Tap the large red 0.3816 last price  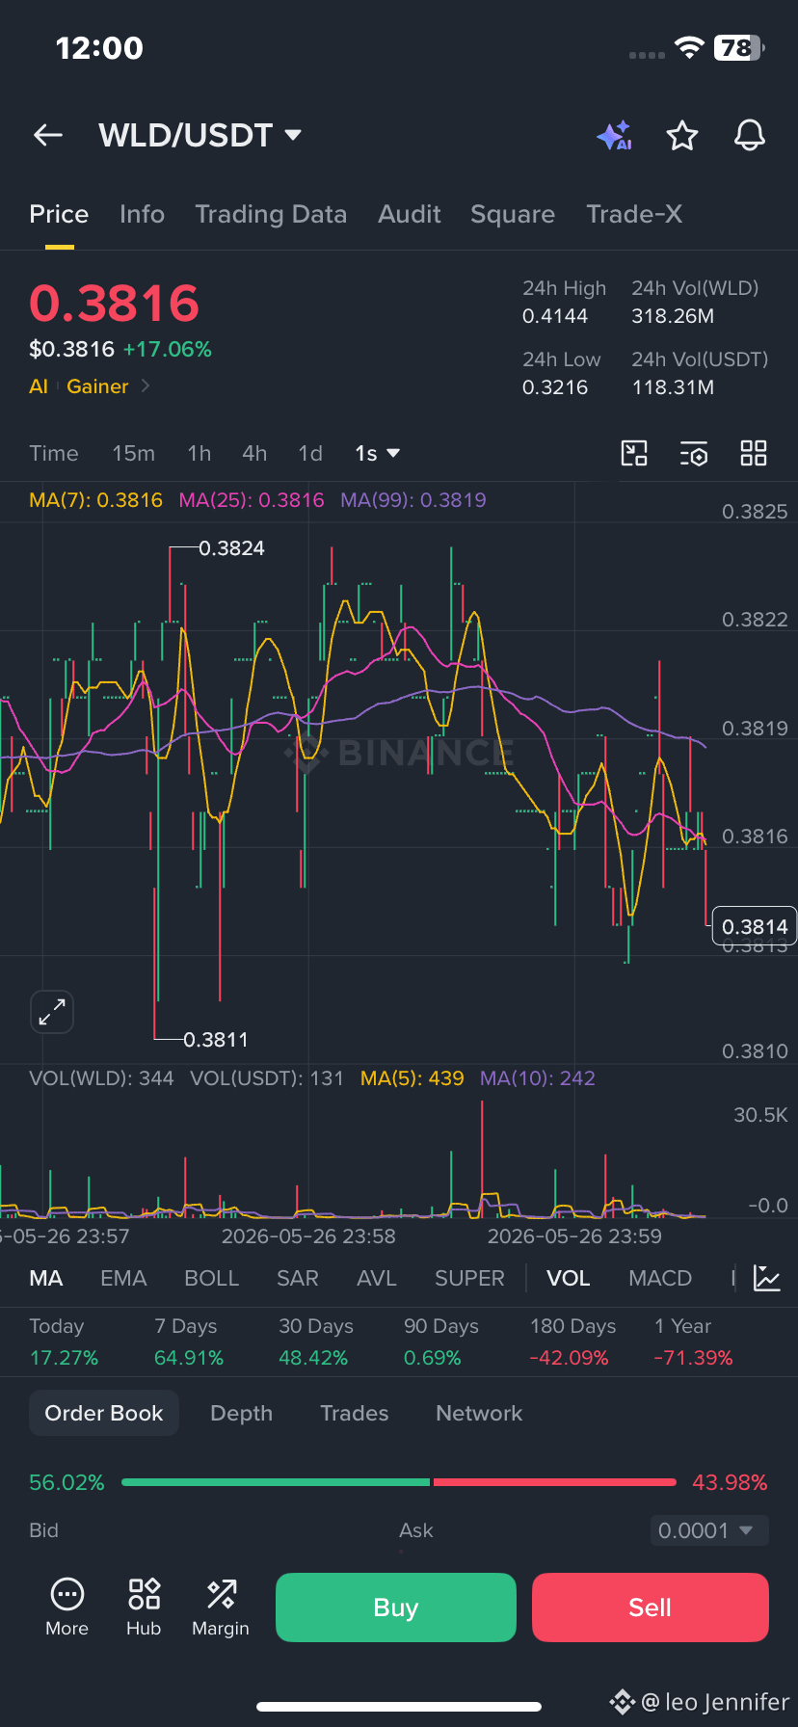(x=114, y=303)
